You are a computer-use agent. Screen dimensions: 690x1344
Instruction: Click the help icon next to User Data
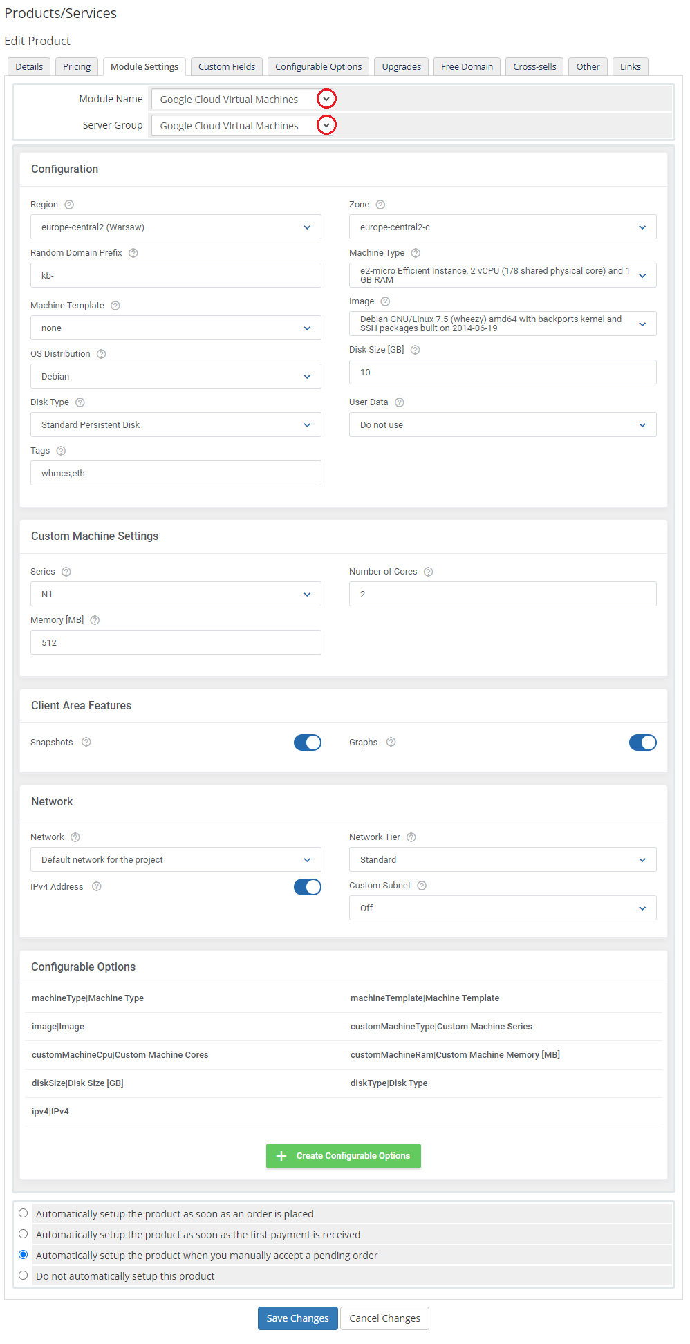399,402
